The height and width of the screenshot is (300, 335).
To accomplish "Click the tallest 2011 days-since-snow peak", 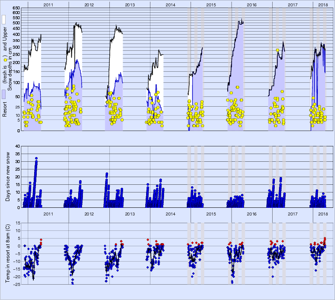I will coord(36,158).
